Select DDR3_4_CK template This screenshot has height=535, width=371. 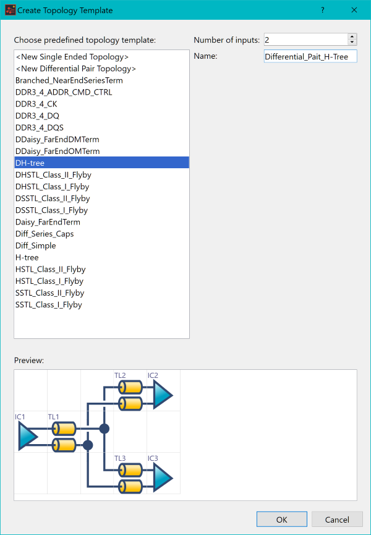click(101, 104)
